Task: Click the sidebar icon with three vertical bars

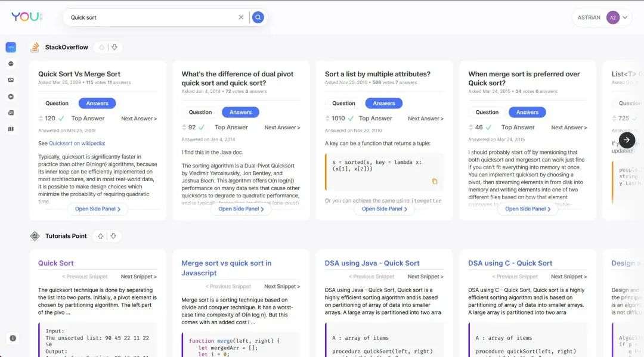Action: [11, 129]
